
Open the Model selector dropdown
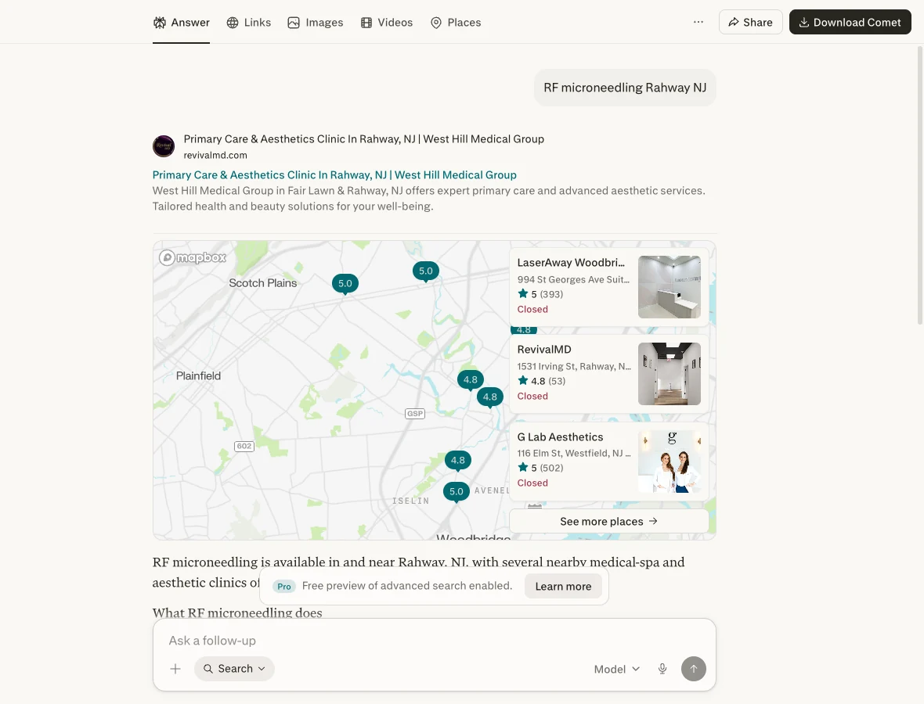pos(616,669)
